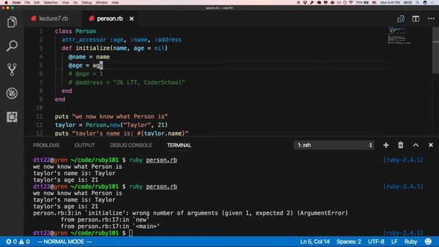Close the person.rb tab

[132, 19]
